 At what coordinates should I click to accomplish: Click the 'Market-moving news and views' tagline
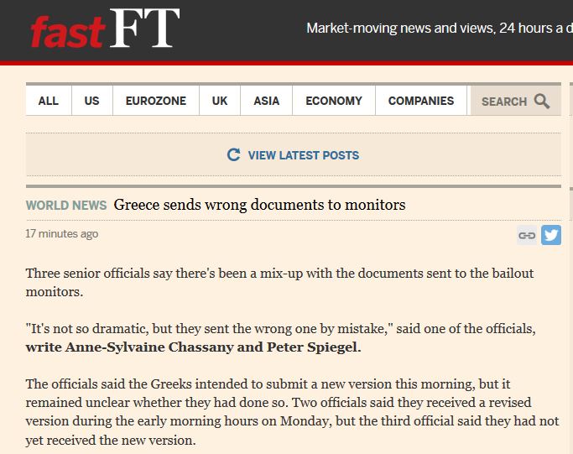(x=439, y=28)
